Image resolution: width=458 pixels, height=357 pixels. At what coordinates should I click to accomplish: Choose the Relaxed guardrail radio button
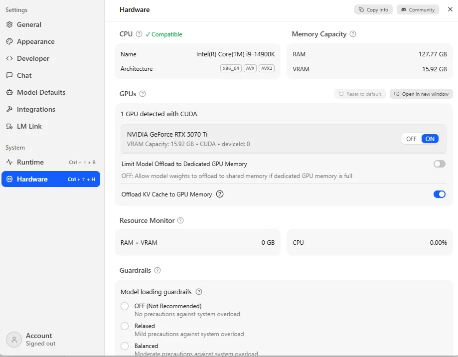pyautogui.click(x=125, y=326)
